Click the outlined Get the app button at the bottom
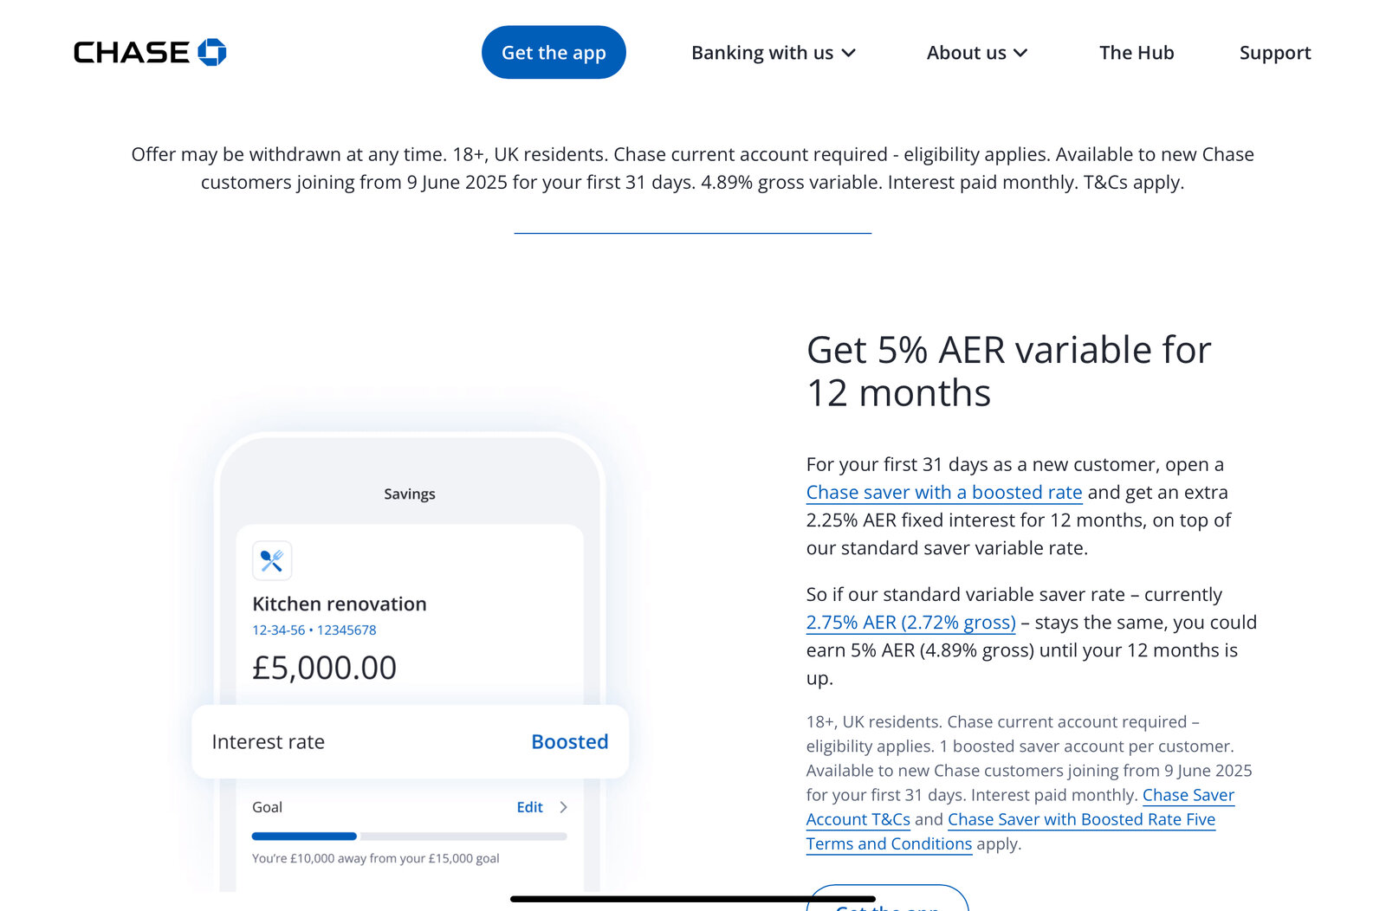 887,901
